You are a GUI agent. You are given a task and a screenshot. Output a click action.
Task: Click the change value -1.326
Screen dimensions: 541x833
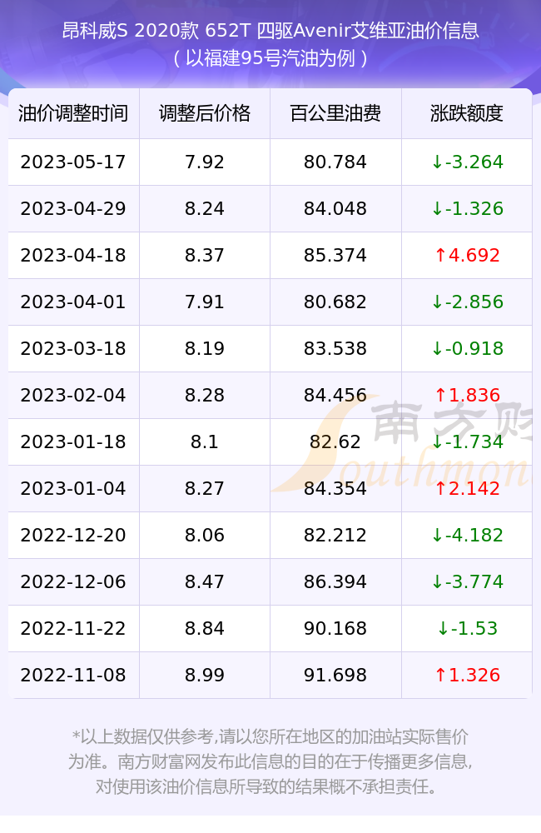[467, 209]
